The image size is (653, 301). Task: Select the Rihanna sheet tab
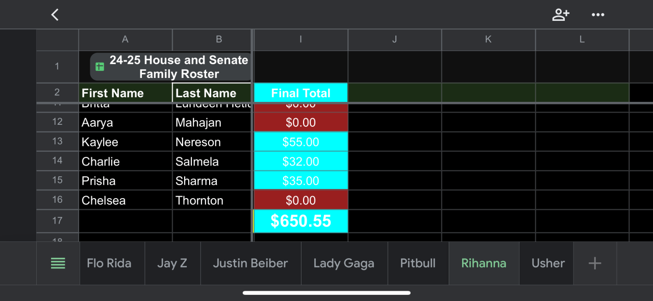[x=484, y=263]
